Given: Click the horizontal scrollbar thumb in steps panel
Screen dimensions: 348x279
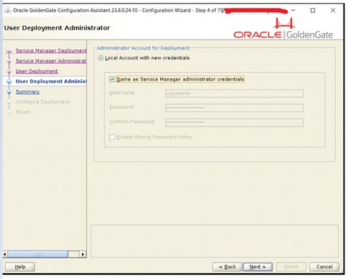Looking at the screenshot, I should pyautogui.click(x=37, y=254).
